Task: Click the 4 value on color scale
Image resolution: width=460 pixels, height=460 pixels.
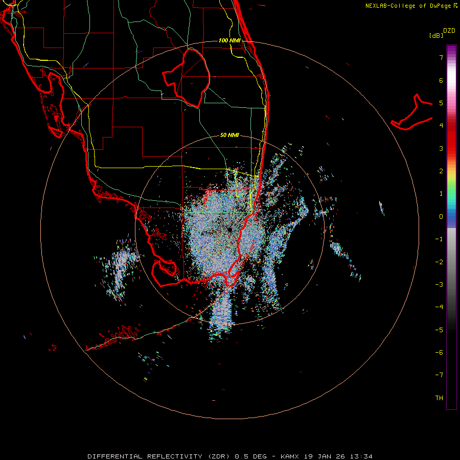Action: point(441,126)
